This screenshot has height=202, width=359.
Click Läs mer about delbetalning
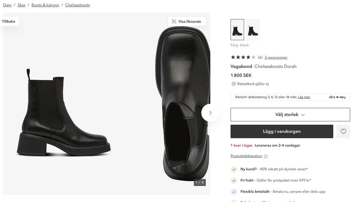point(304,97)
